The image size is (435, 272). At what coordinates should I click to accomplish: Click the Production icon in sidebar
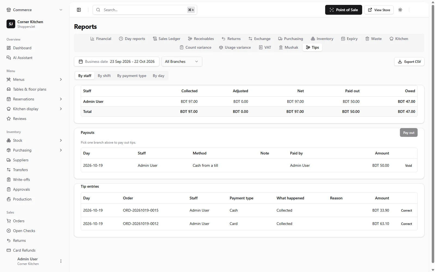point(9,199)
